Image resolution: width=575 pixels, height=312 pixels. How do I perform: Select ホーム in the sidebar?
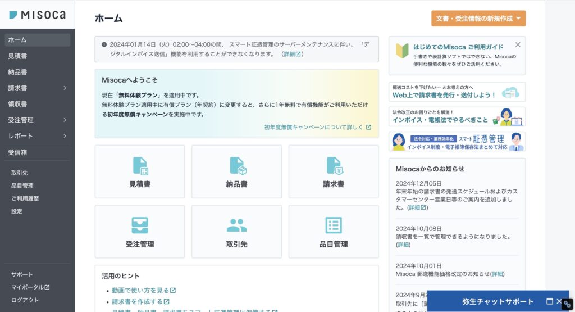click(38, 40)
